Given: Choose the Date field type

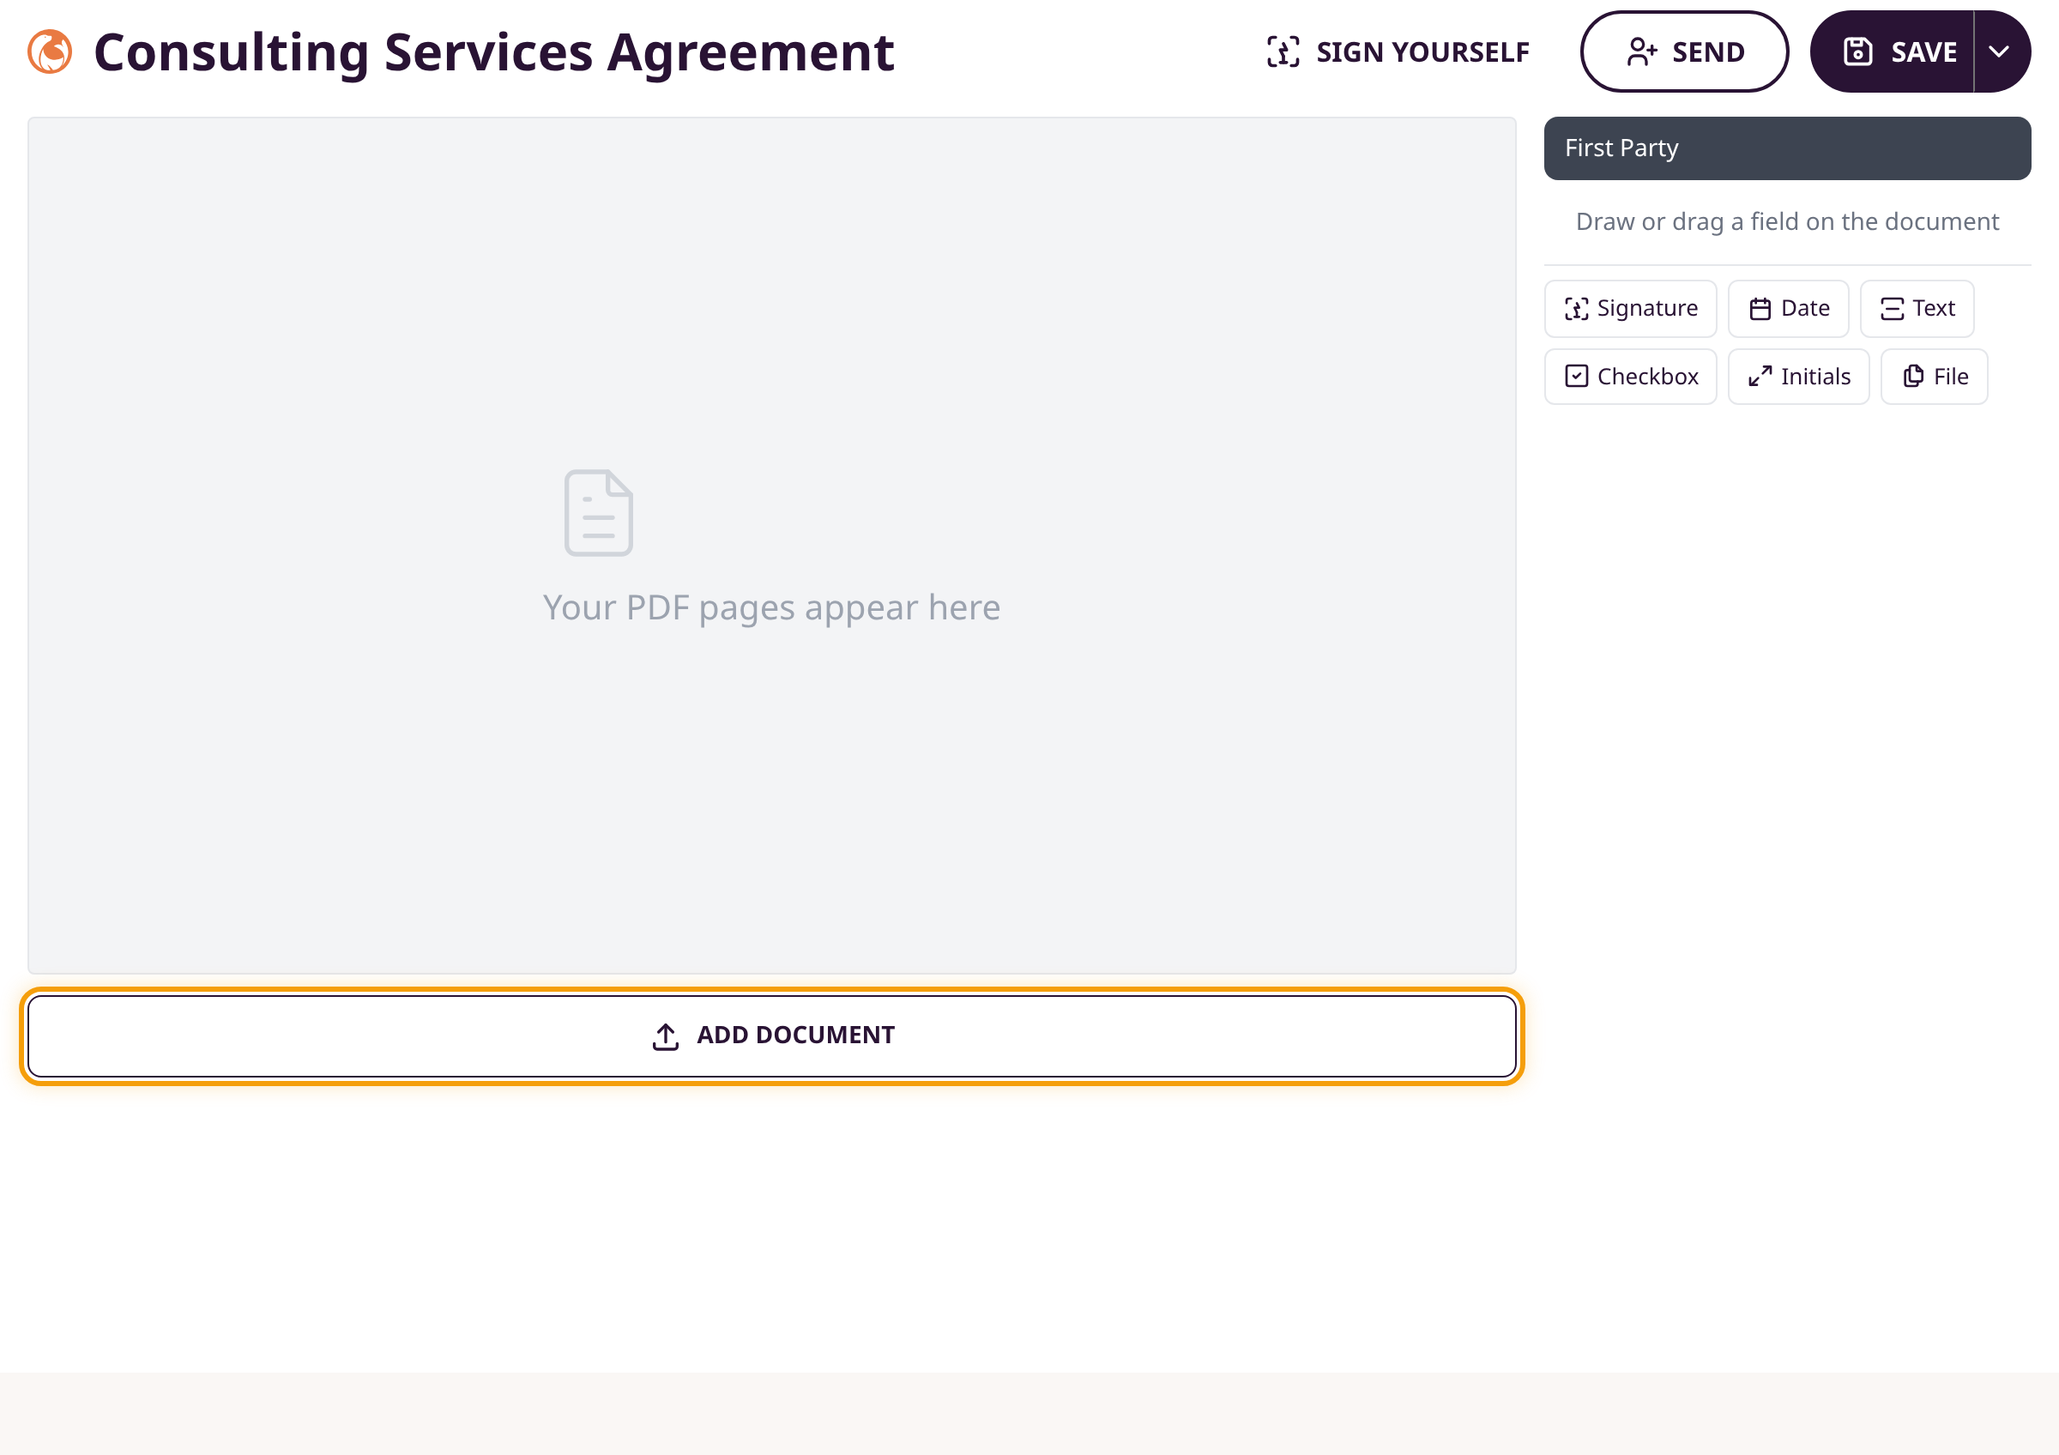Looking at the screenshot, I should coord(1788,308).
